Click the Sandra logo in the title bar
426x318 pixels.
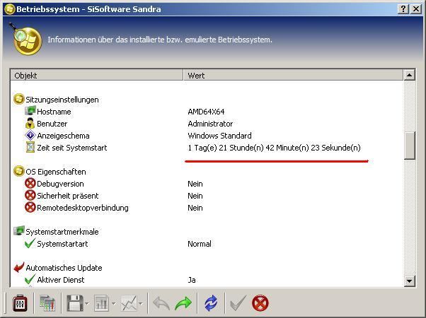click(10, 9)
